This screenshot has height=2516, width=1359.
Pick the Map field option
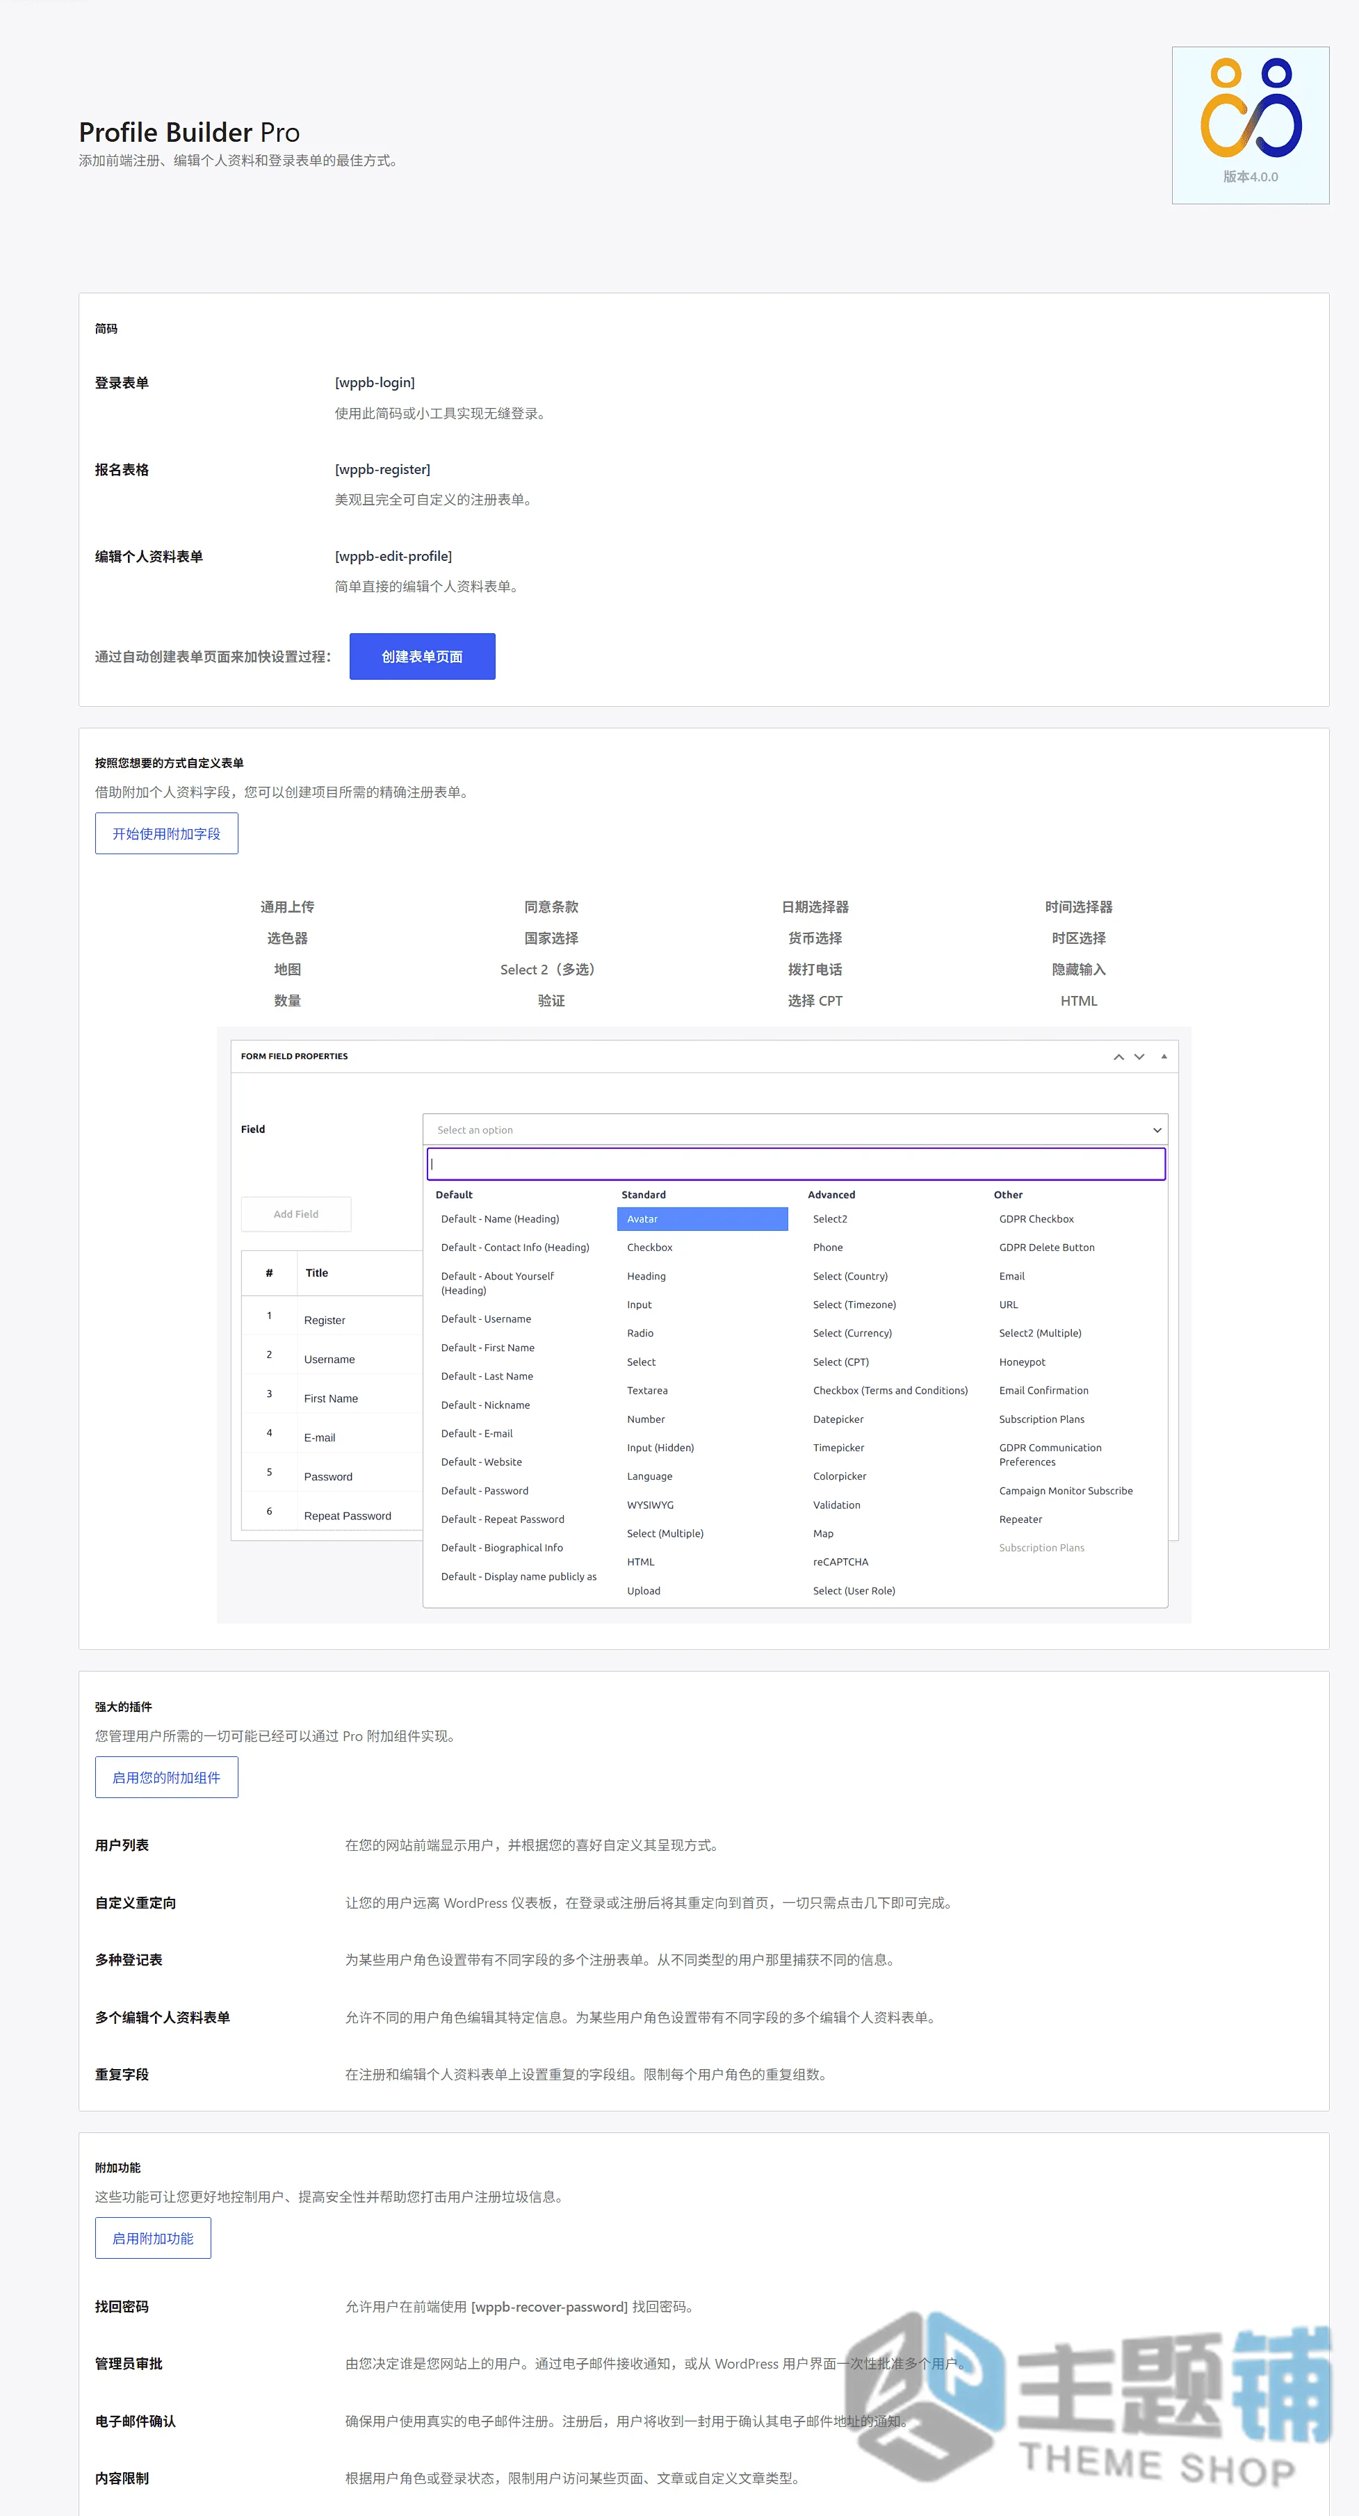point(822,1533)
